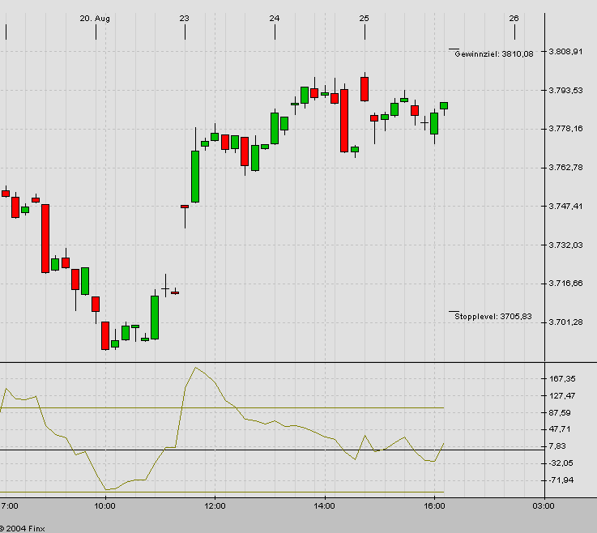This screenshot has width=597, height=533.
Task: Select the 25 date marker at top
Action: coord(365,18)
